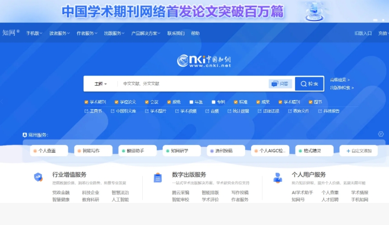The width and height of the screenshot is (389, 225).
Task: Launch the 个人AIGC检测 service
Action: pos(270,151)
